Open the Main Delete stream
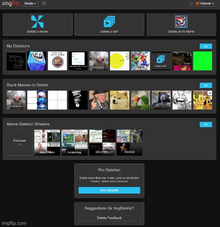Screen dimensions: 220x227 (47, 143)
